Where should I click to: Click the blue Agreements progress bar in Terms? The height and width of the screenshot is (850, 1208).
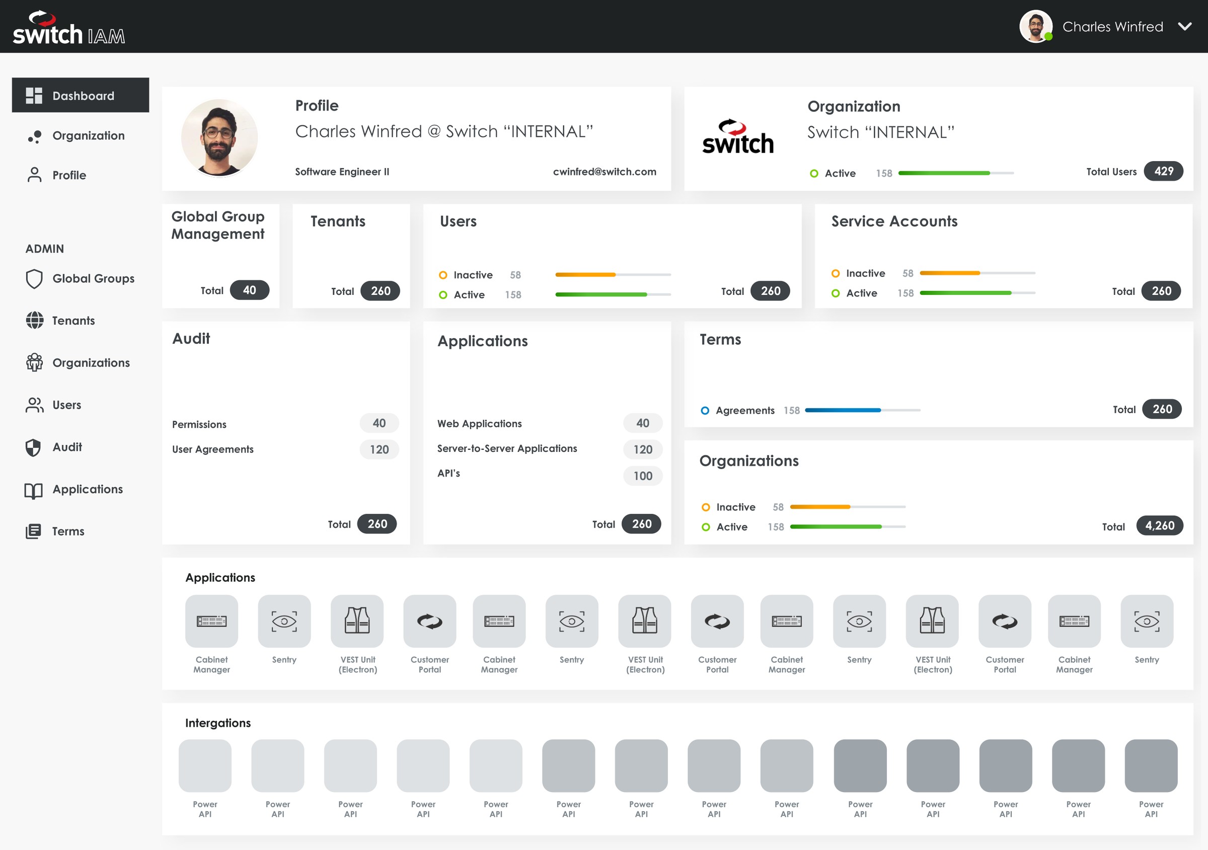click(843, 410)
